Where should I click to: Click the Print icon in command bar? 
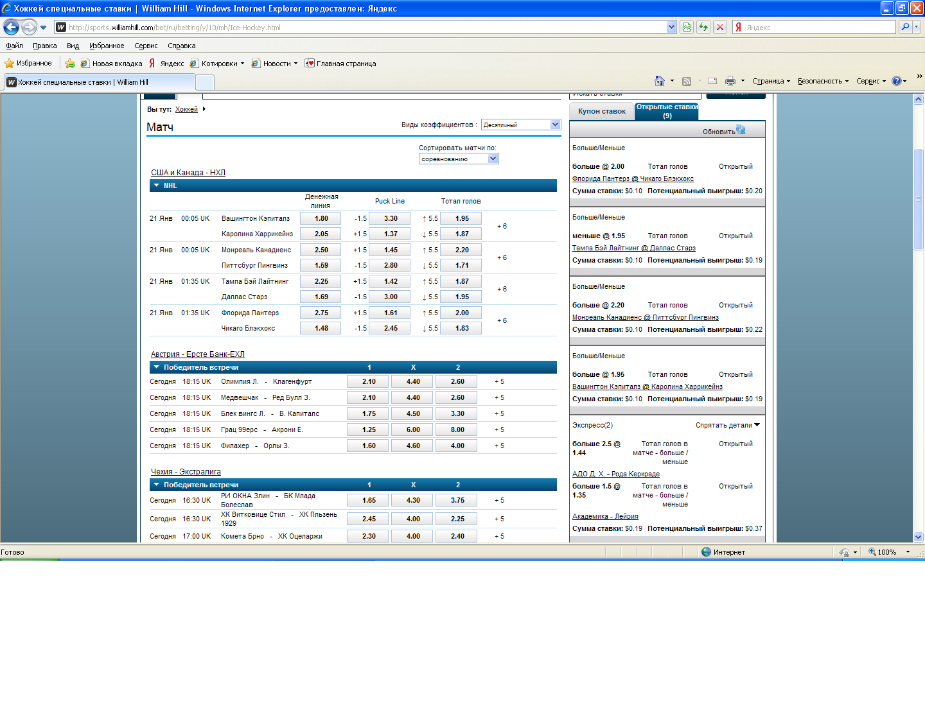pos(730,81)
